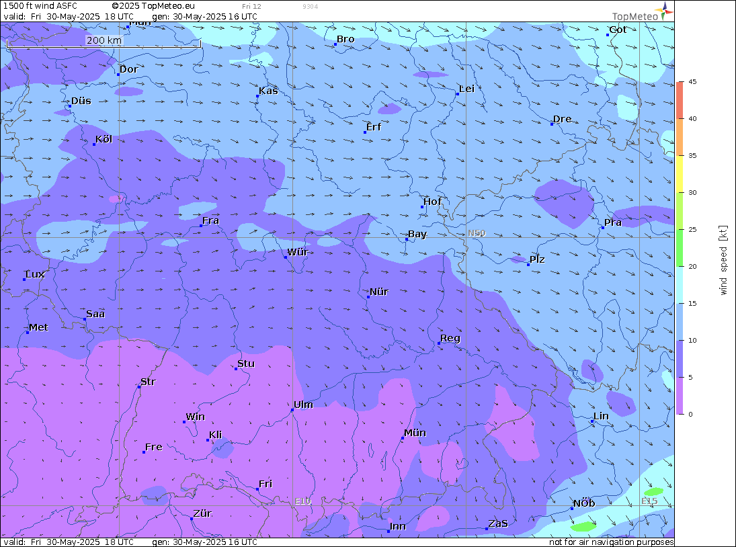Viewport: 736px width, 547px height.
Task: Click the "200 km" scale bar label
Action: (x=104, y=40)
